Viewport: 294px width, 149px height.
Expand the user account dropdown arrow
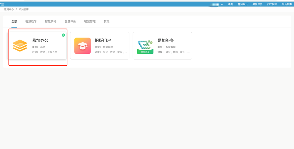(222, 4)
